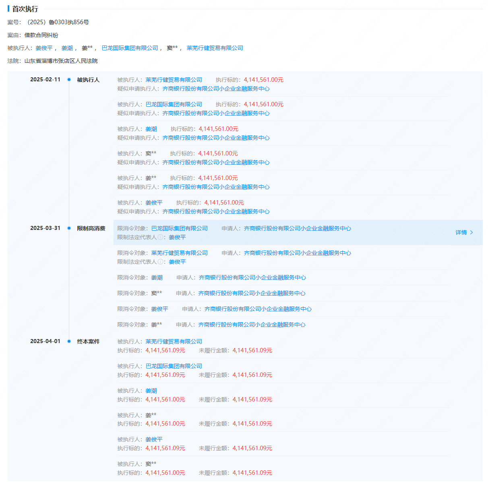Select 未履行金额 amount in 巴龙国际 终本案件 entry
The height and width of the screenshot is (482, 488).
pos(252,375)
